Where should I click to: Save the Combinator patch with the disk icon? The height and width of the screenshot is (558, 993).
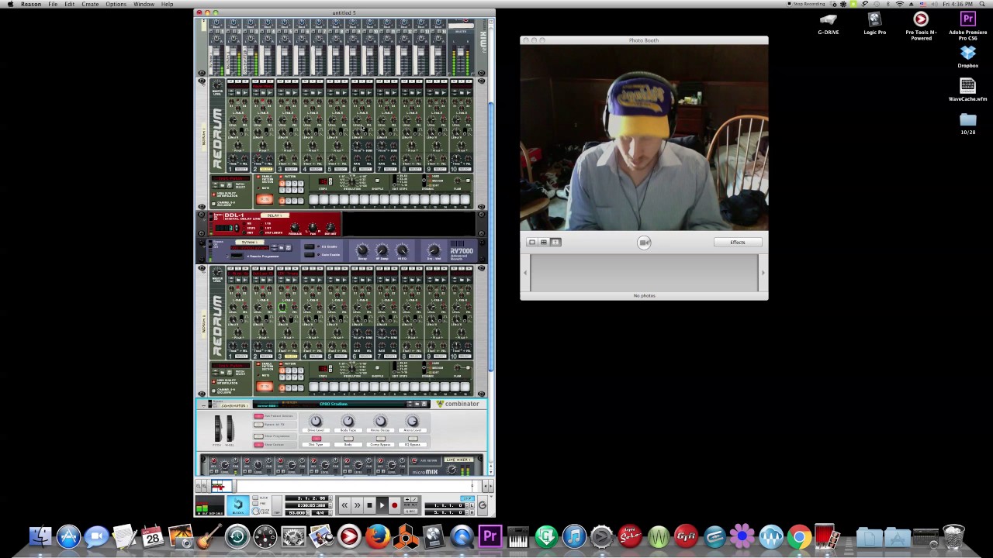tap(424, 404)
